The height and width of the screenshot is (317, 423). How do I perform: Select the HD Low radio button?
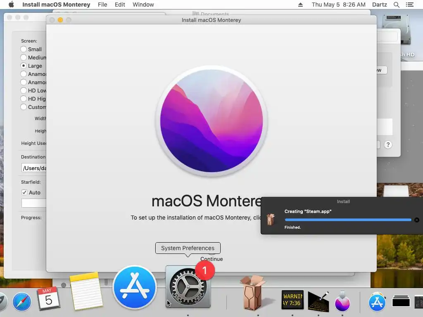(24, 90)
